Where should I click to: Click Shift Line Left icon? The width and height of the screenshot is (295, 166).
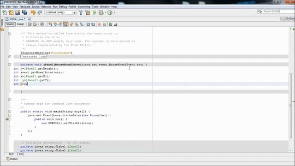pyautogui.click(x=88, y=24)
